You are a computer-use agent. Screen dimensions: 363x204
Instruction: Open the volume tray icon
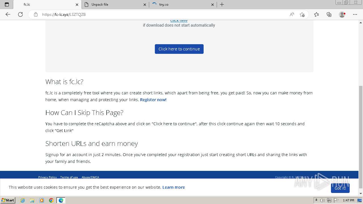pyautogui.click(x=323, y=200)
